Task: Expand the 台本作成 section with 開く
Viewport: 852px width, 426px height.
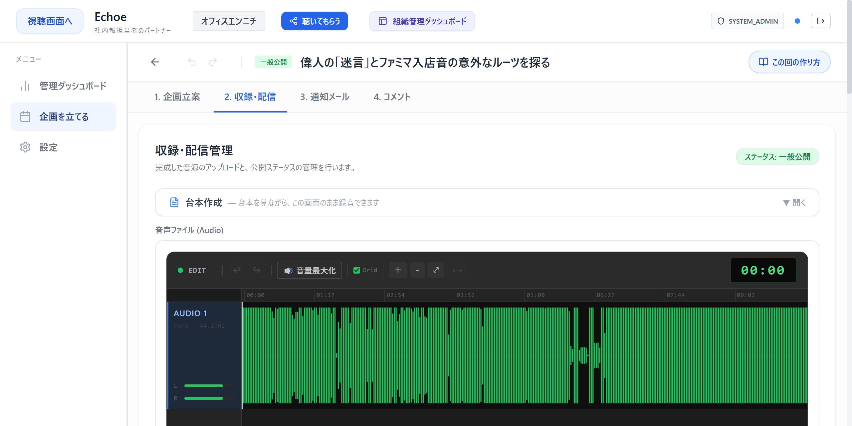Action: [794, 202]
